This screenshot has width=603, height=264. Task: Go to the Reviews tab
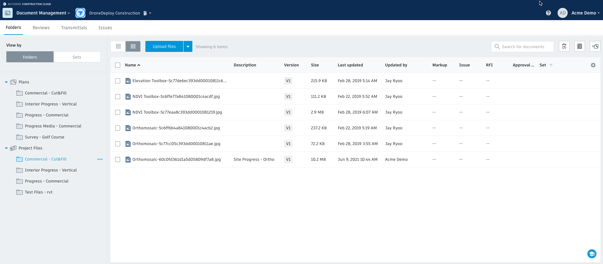pyautogui.click(x=41, y=28)
